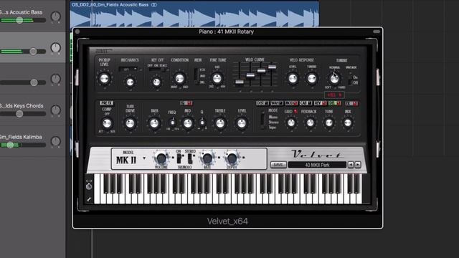Adjust the Comp knob in Pre FX

point(107,123)
